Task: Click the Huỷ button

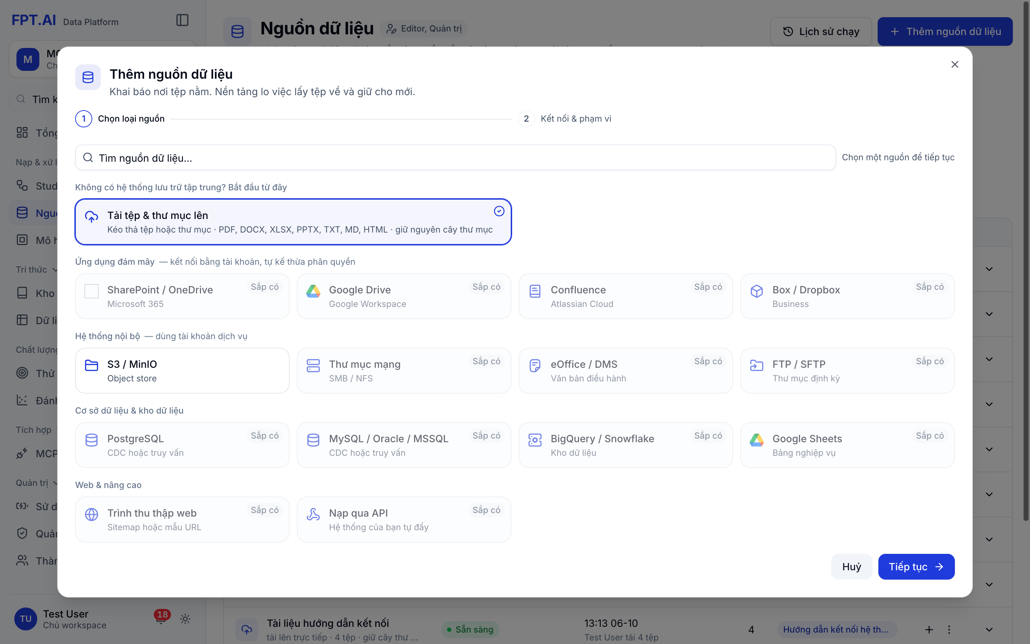Action: [x=852, y=566]
